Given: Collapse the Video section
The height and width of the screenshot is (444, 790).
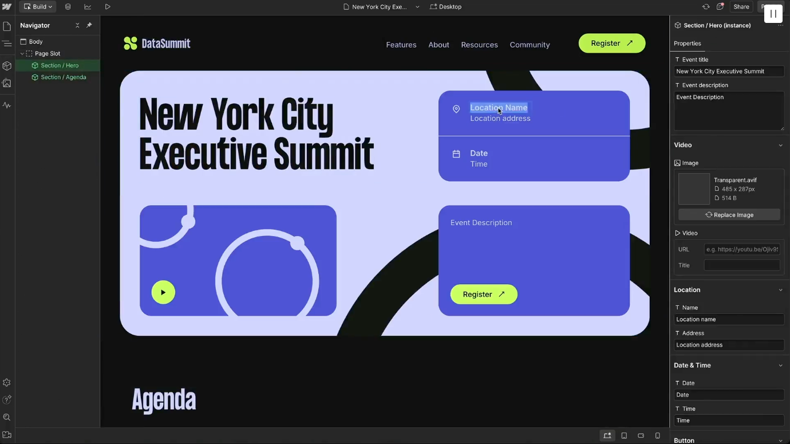Looking at the screenshot, I should (x=780, y=145).
